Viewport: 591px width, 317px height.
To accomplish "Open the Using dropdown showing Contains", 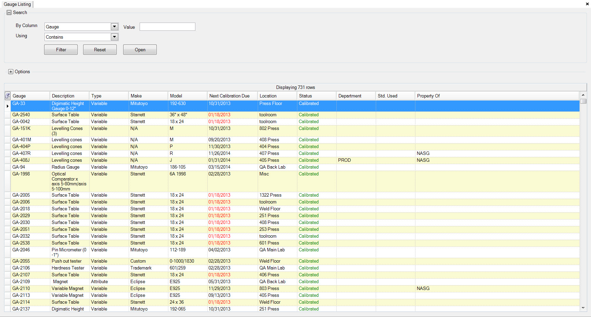I will pos(114,37).
